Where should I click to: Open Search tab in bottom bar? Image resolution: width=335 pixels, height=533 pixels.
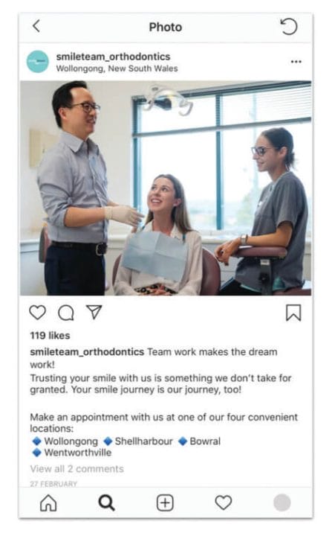pyautogui.click(x=106, y=502)
